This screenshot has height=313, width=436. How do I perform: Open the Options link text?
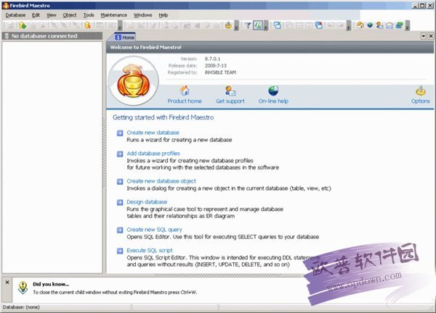click(x=421, y=101)
